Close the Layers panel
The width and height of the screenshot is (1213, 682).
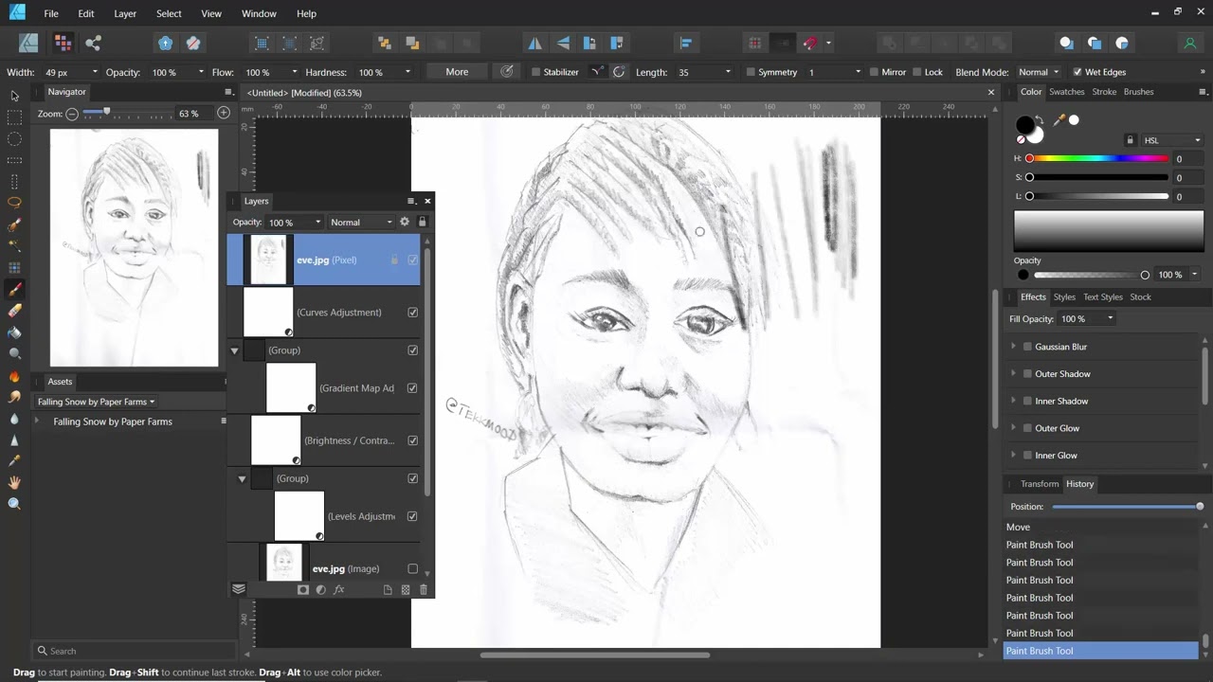427,201
